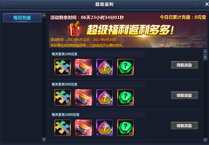Claim reward for 每天累充1000元宝
This screenshot has width=209, height=145.
tap(184, 126)
